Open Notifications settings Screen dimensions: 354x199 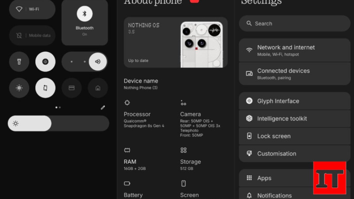pos(295,194)
